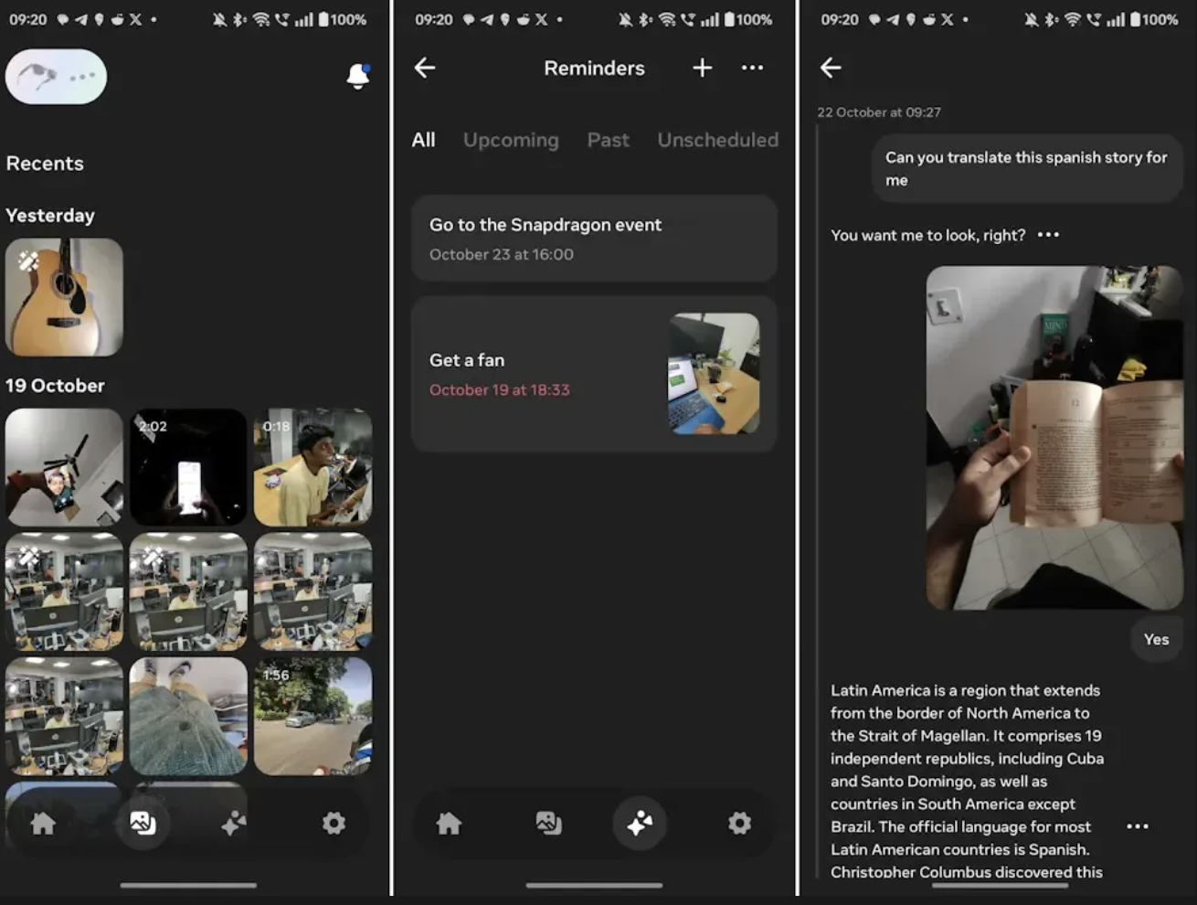
Task: Go back from the Reminders screen
Action: point(425,68)
